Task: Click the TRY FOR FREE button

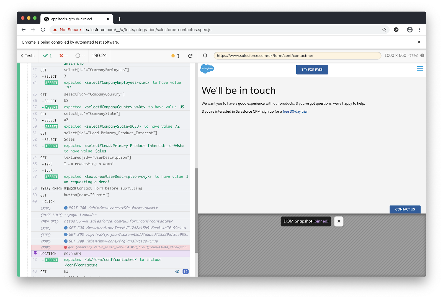Action: (312, 70)
